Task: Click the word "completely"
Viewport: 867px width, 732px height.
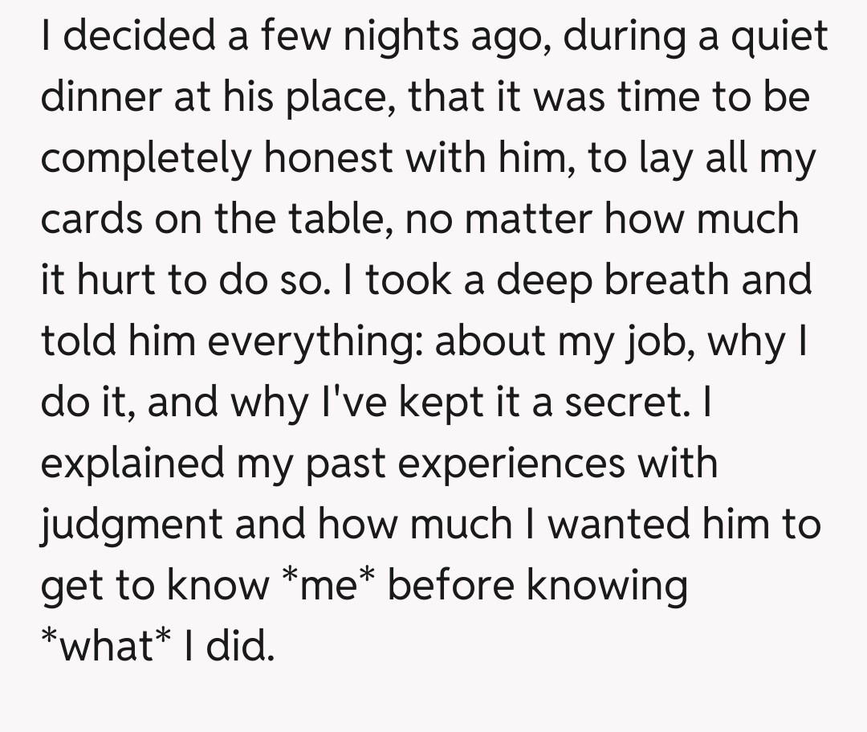Action: (144, 159)
